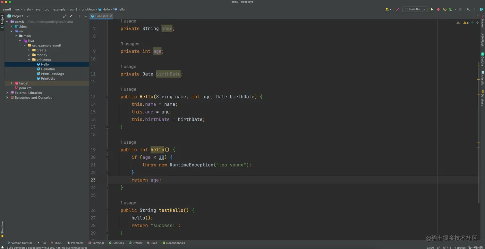
Task: Open the jclasslib side tool window
Action: 482,78
